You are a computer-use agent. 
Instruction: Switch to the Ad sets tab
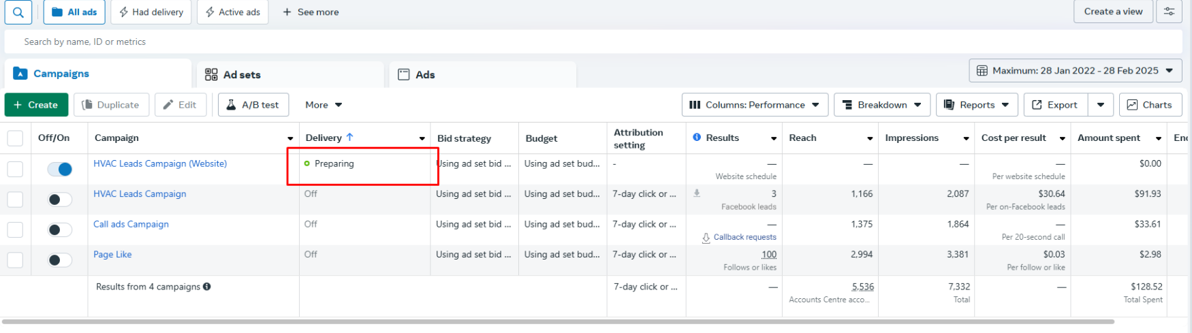[x=242, y=75]
